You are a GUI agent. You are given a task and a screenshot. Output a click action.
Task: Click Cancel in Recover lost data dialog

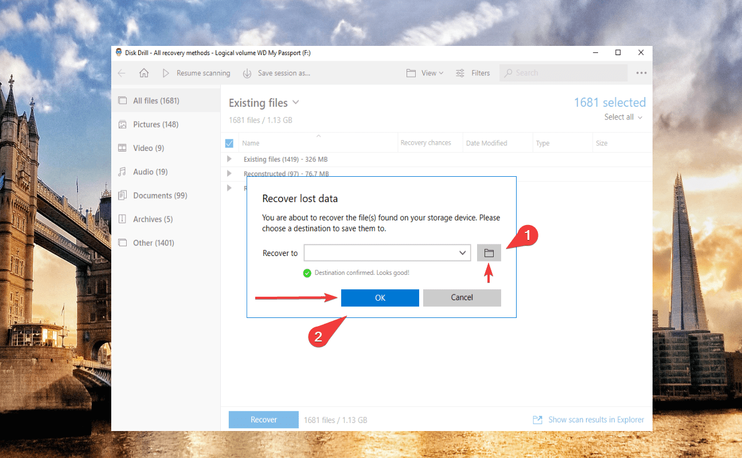coord(462,297)
